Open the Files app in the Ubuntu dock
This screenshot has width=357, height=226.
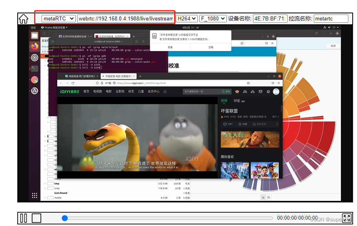click(35, 35)
